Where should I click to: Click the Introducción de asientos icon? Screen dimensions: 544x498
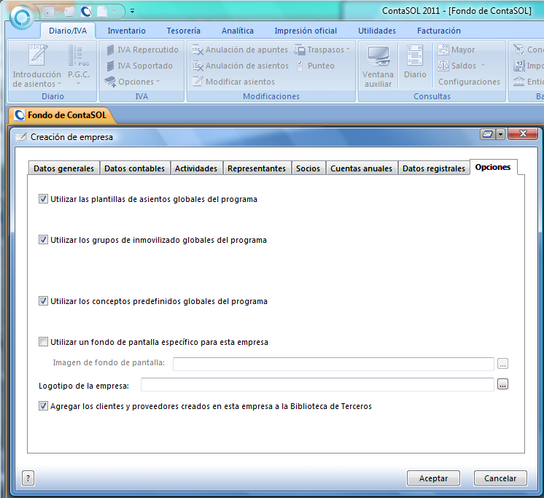(36, 57)
